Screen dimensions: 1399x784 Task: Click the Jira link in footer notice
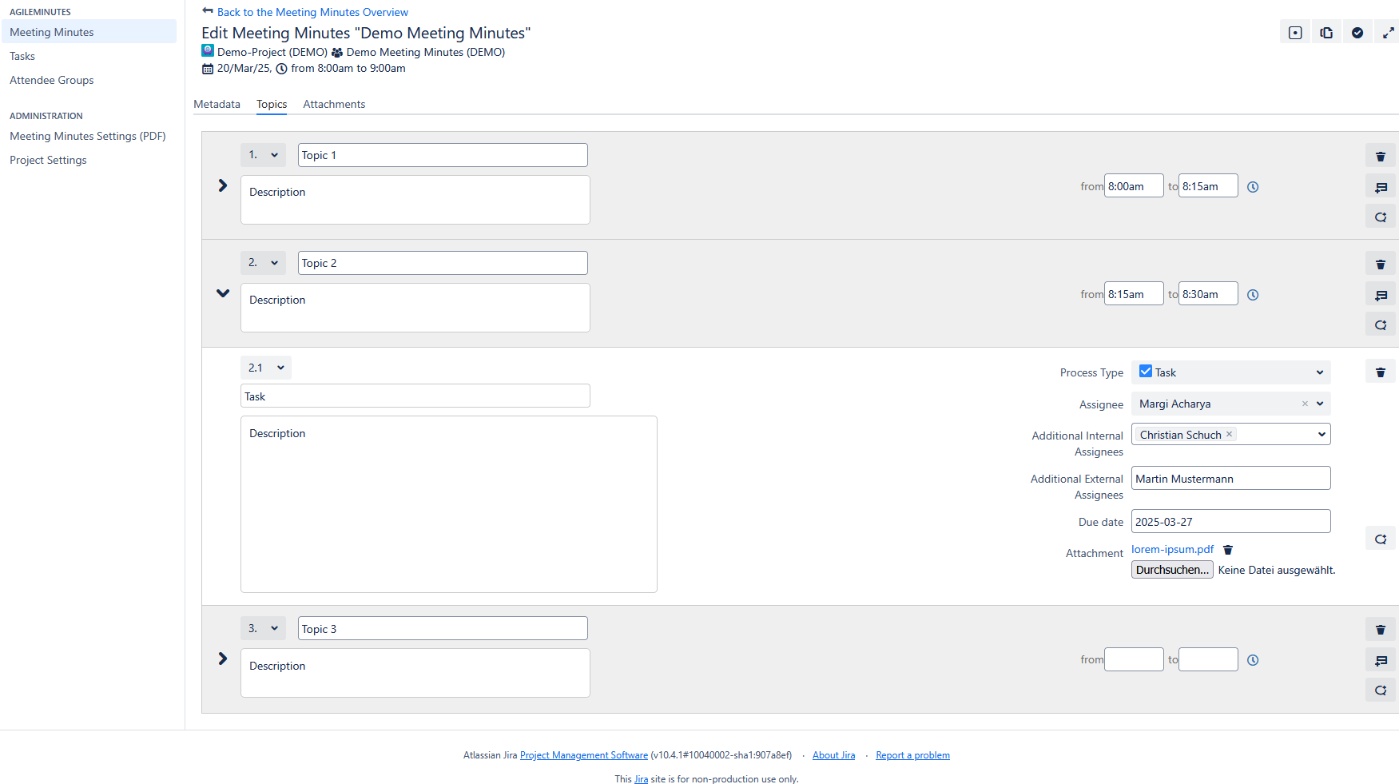click(641, 779)
